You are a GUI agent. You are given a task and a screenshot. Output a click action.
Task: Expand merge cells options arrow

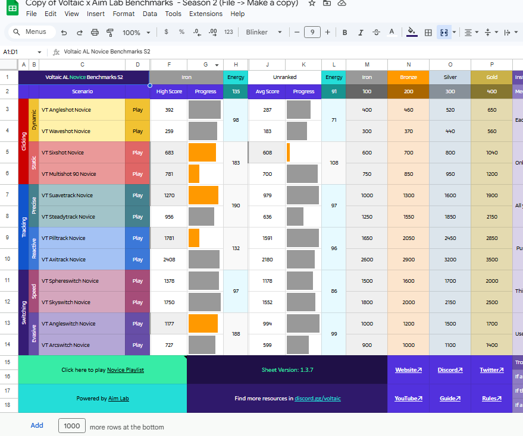pos(455,32)
